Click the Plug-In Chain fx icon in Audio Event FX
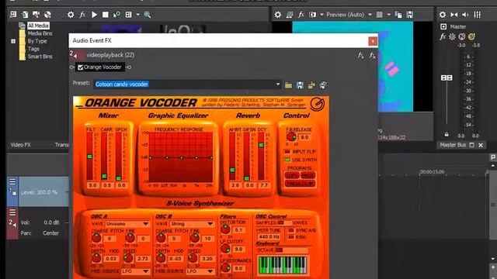497x279 pixels. [360, 55]
